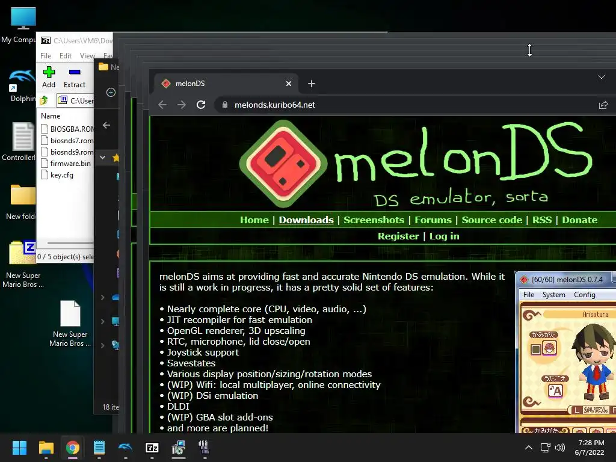Click the File Explorer back arrow
Viewport: 616px width, 462px height.
(x=106, y=125)
